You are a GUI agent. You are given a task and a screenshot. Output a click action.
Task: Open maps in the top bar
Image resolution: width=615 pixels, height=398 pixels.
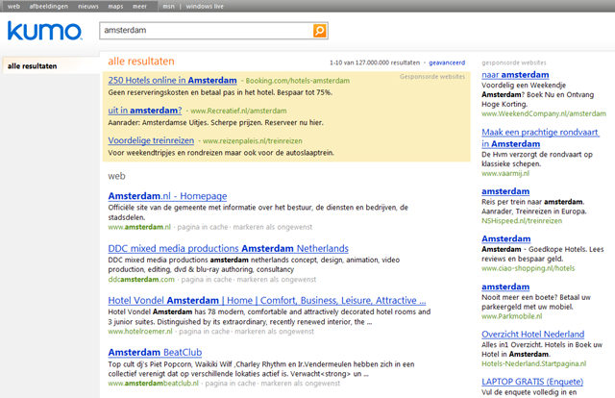115,7
